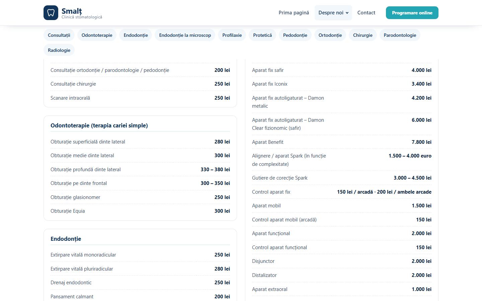This screenshot has width=482, height=301.
Task: Click the Odontoterapie (terapia cariei simple) heading
Action: click(x=99, y=125)
